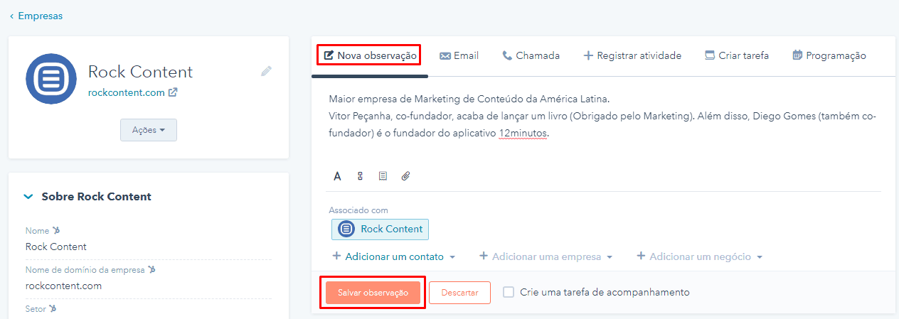
Task: Open the 'Criar tarefa' tab
Action: point(736,55)
